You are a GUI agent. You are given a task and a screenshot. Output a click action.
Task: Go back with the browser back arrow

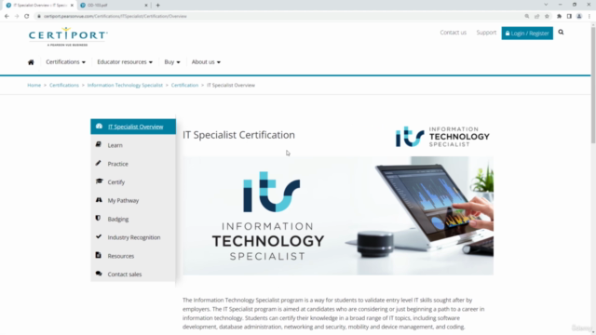coord(7,17)
